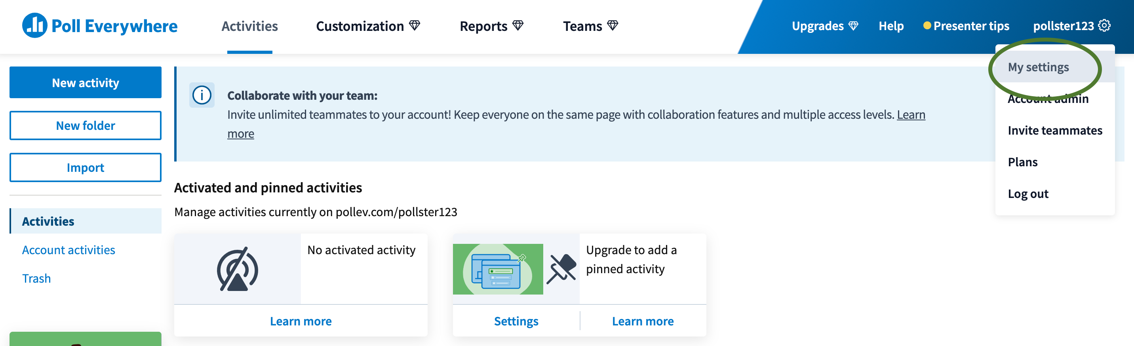This screenshot has height=346, width=1134.
Task: Open Trash in the sidebar
Action: (36, 278)
